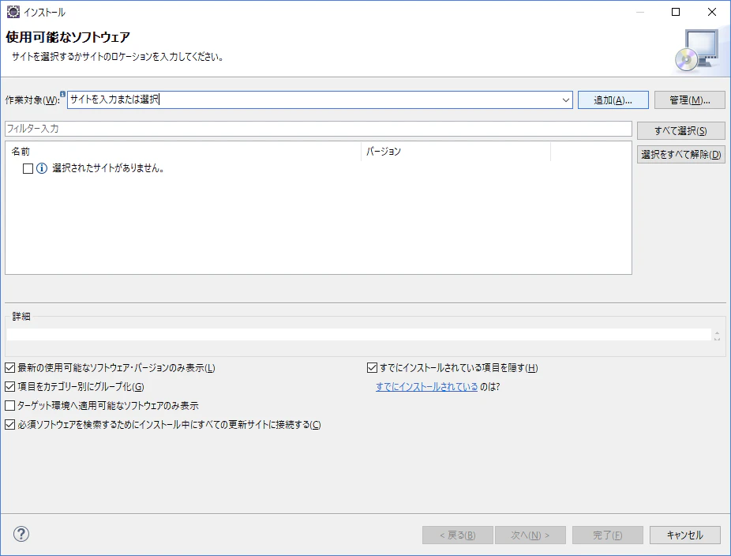731x556 pixels.
Task: Click the 詳細 area scroll down arrow
Action: 717,339
